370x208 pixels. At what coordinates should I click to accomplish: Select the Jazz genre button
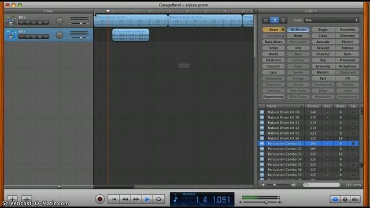pos(273,72)
